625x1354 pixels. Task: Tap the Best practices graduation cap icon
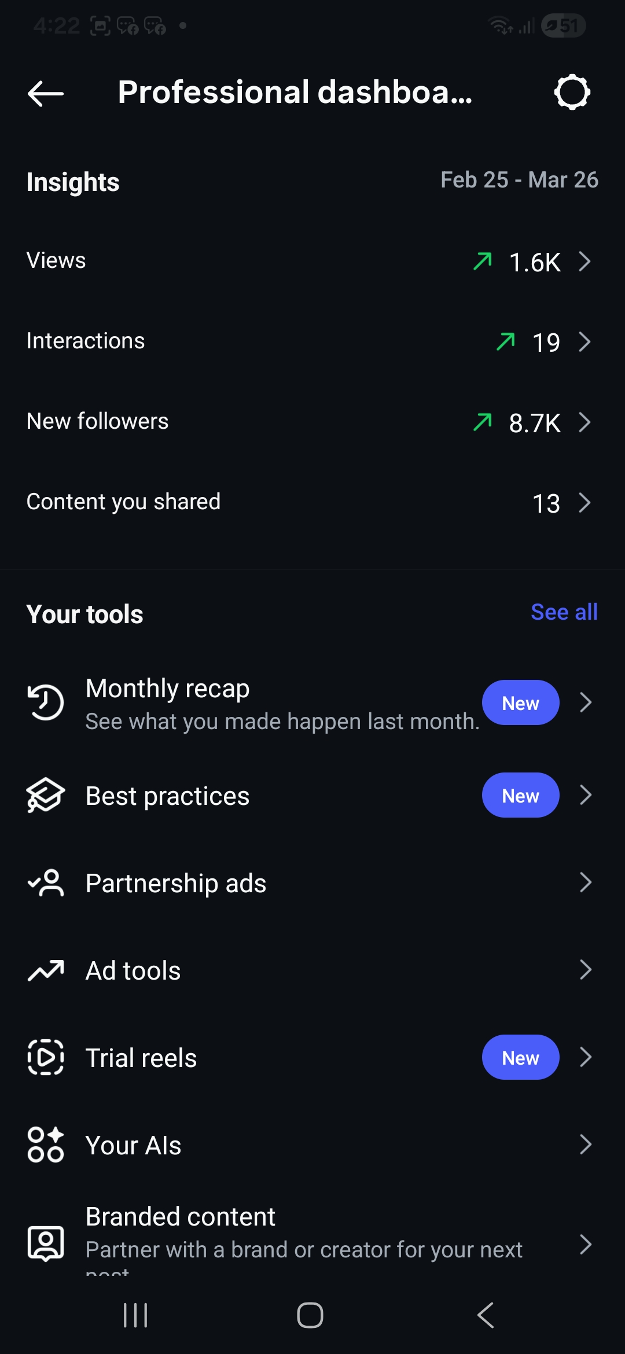tap(46, 795)
